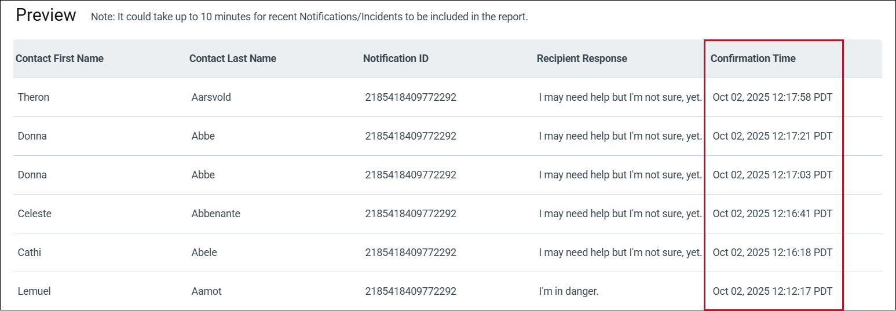Image resolution: width=896 pixels, height=311 pixels.
Task: Click the last name Abele
Action: [204, 253]
